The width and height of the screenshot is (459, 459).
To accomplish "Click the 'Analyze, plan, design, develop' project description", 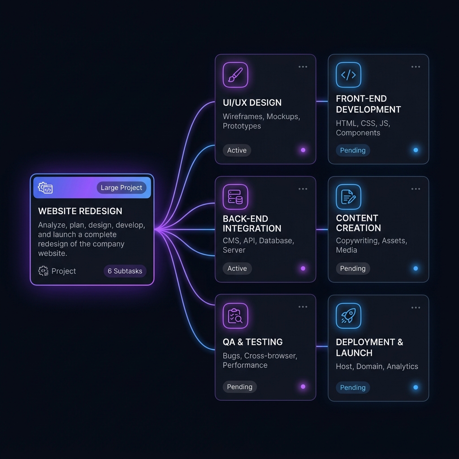I will (91, 239).
